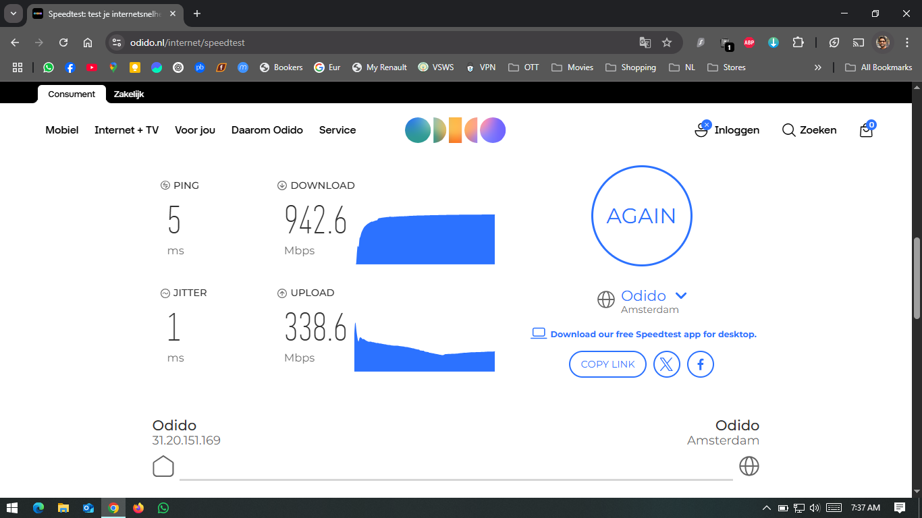Open the Adblock Plus extension
The height and width of the screenshot is (518, 922).
click(749, 42)
